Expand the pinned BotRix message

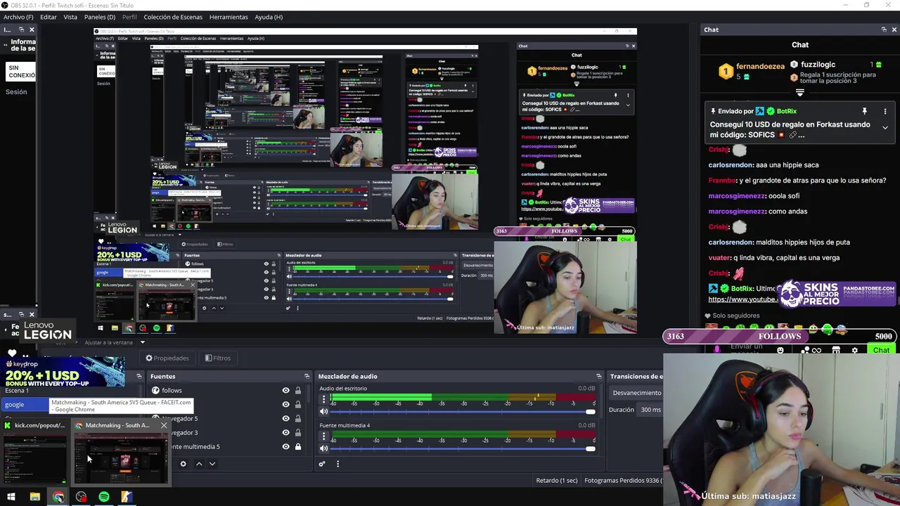pos(885,128)
